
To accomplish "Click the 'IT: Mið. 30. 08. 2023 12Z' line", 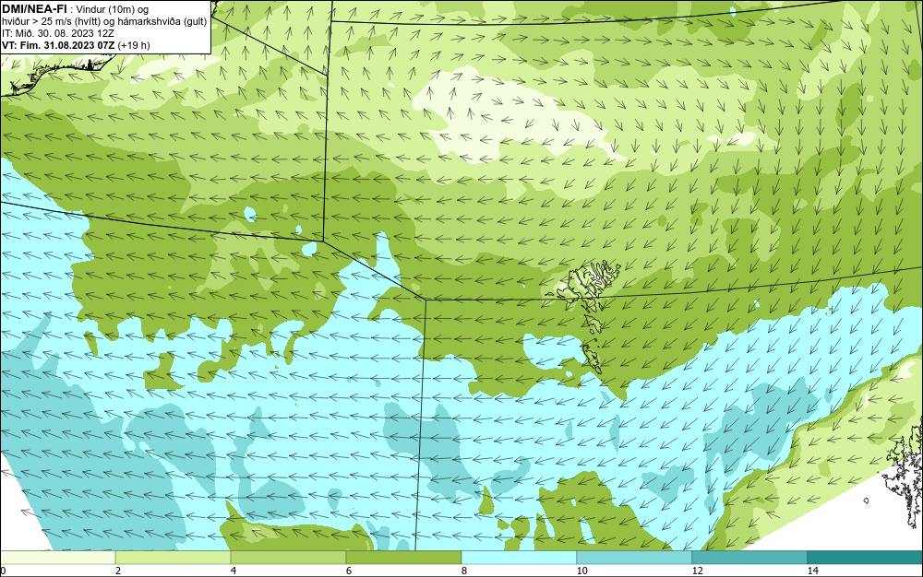I will click(x=57, y=33).
